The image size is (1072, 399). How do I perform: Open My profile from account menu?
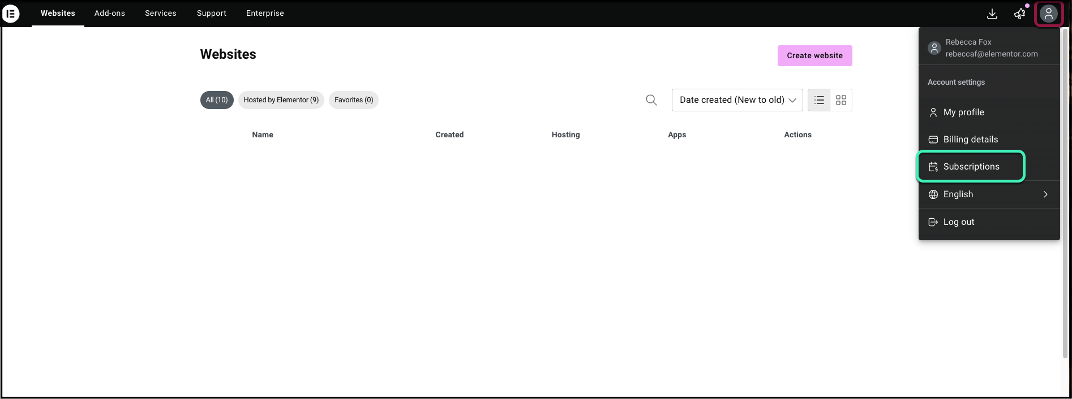(x=963, y=112)
